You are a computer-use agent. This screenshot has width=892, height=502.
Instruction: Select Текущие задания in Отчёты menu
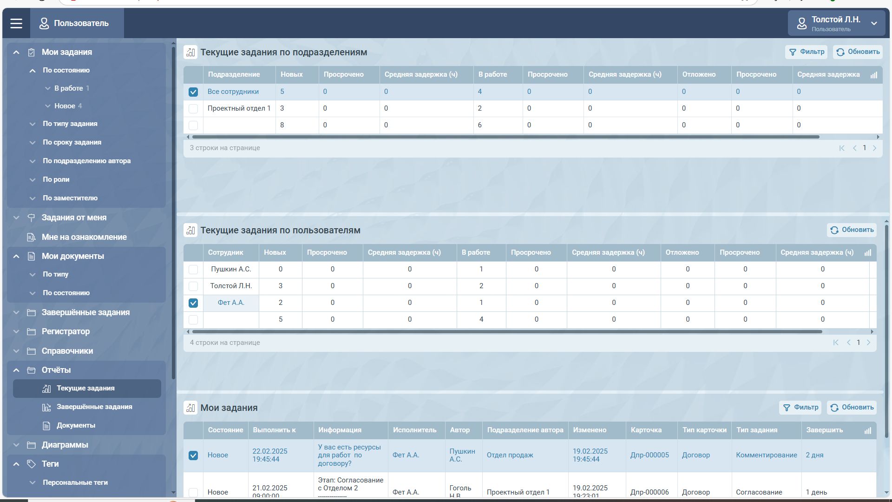tap(85, 389)
